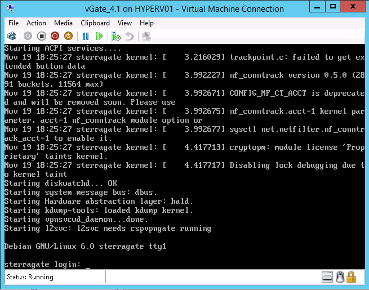Close the Virtual Machine Connection window
The width and height of the screenshot is (369, 290).
click(x=353, y=6)
